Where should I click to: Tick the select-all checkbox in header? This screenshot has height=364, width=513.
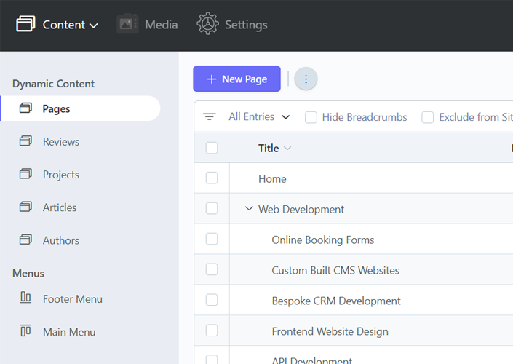(212, 148)
